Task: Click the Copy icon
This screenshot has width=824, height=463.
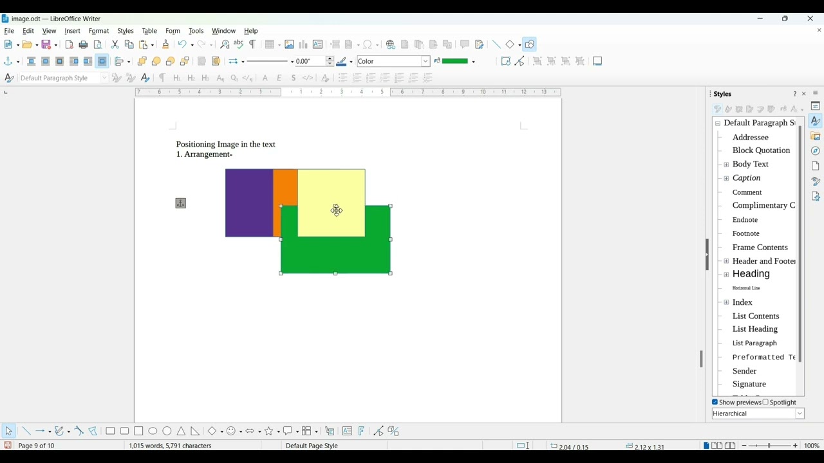Action: 129,45
